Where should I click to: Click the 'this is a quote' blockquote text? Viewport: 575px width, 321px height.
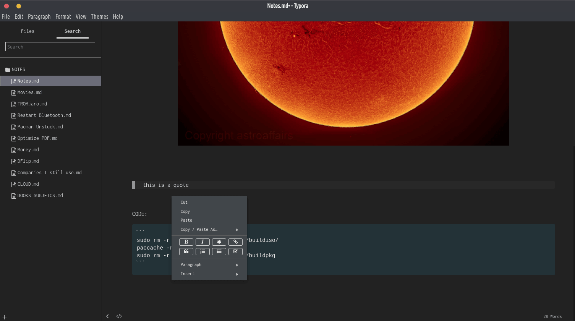point(166,185)
